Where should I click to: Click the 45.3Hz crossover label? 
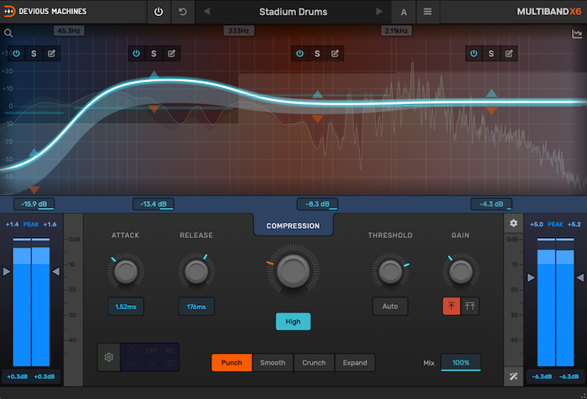coord(69,31)
